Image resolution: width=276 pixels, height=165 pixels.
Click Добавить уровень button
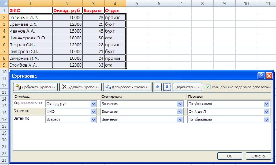point(35,87)
